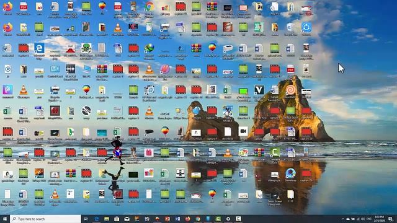This screenshot has height=223, width=397.
Task: Open Word from the taskbar
Action: [x=177, y=219]
